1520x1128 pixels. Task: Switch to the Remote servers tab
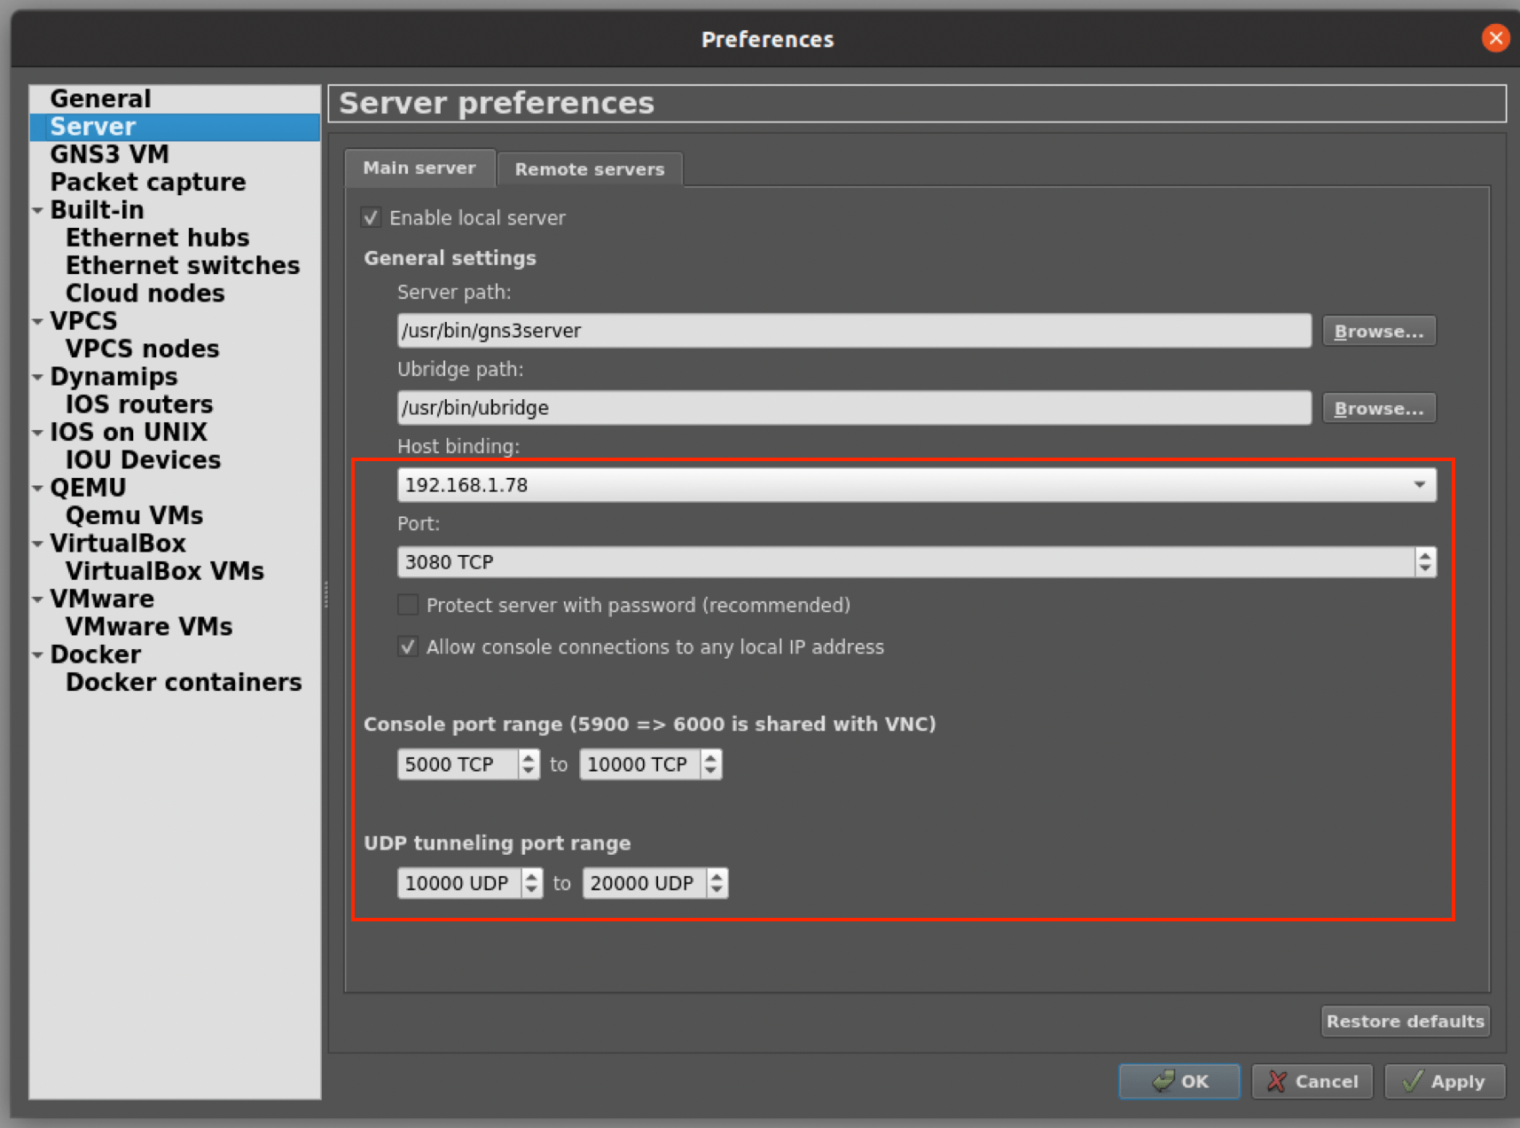[590, 169]
